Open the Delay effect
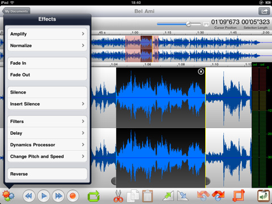 (47, 133)
